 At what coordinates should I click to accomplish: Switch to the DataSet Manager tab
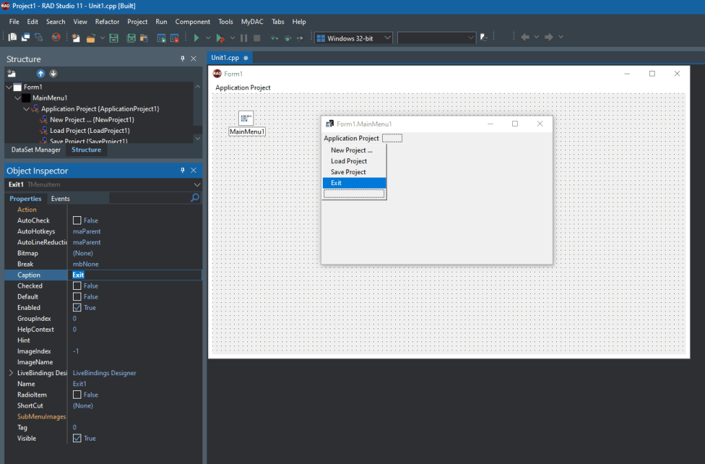36,149
